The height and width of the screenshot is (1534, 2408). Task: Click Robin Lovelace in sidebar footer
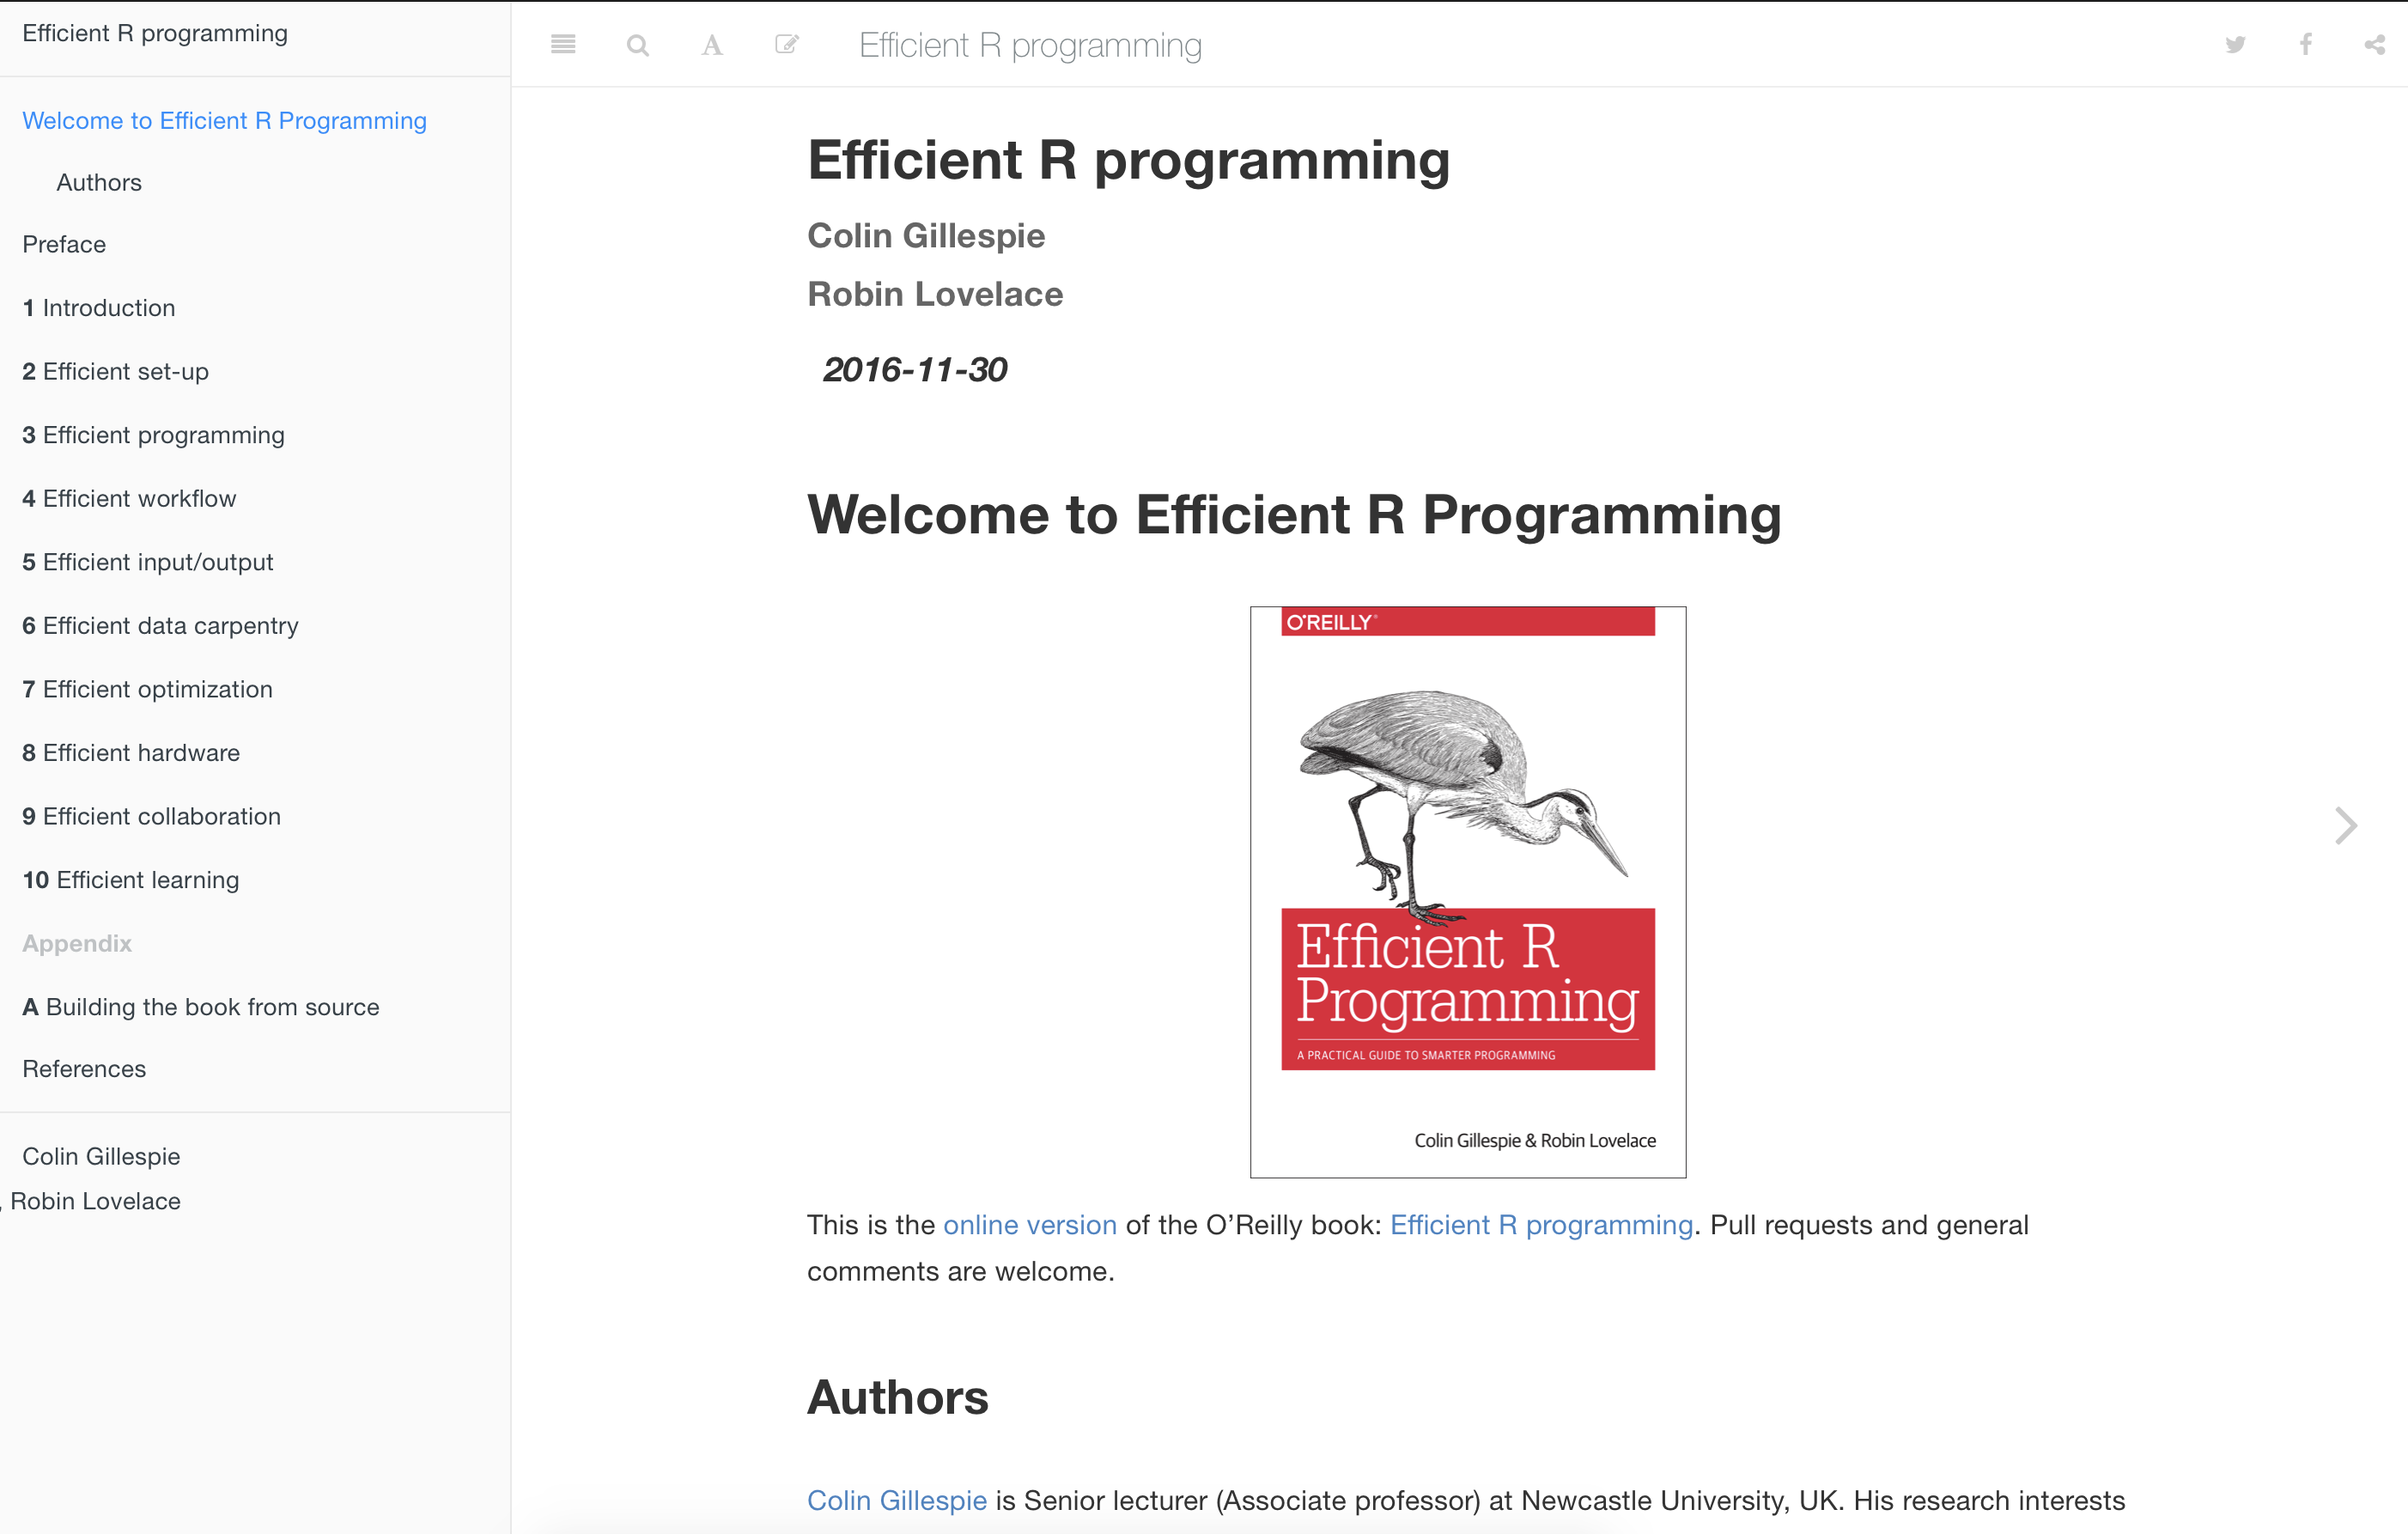(x=95, y=1201)
